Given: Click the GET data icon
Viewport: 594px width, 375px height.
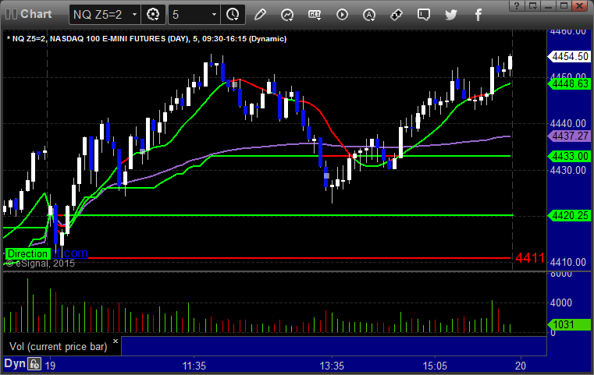Looking at the screenshot, I should [315, 15].
